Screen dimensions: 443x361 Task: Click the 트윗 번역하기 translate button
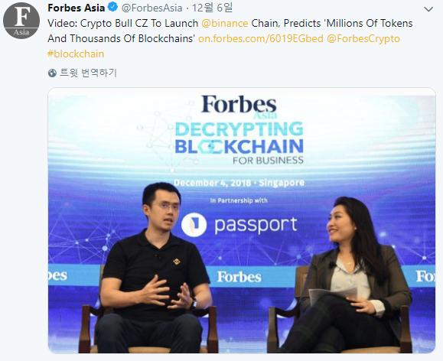tap(89, 73)
